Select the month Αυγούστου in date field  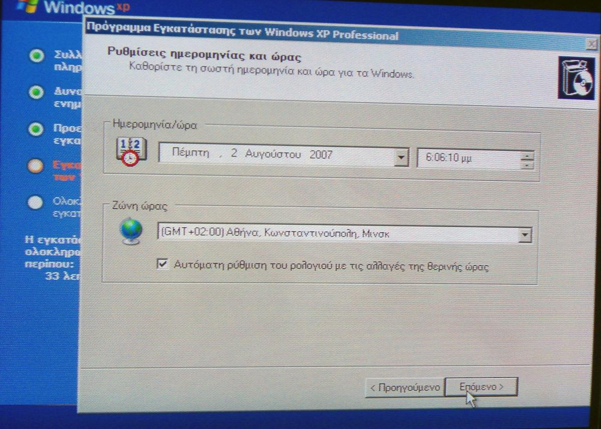click(273, 154)
